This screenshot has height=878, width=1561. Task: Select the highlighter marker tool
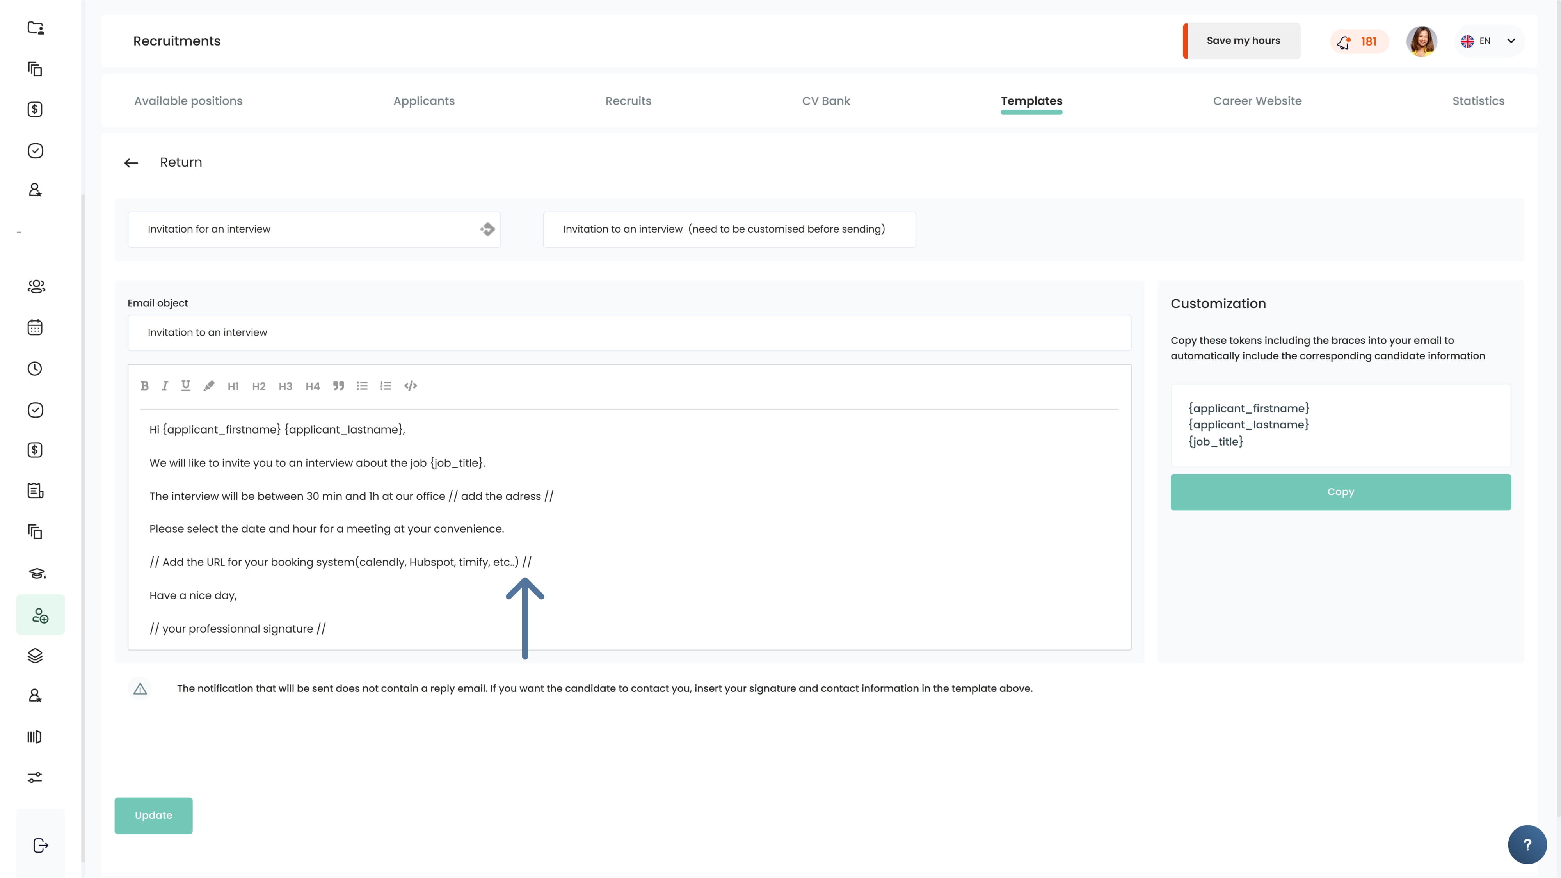pos(209,386)
